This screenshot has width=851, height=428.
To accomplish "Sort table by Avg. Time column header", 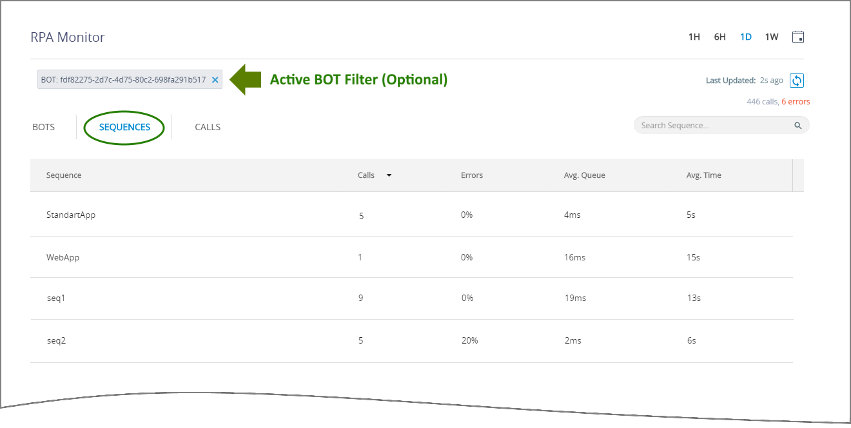I will (703, 175).
